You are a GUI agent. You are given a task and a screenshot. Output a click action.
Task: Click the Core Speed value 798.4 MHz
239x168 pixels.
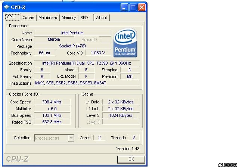(x=52, y=102)
